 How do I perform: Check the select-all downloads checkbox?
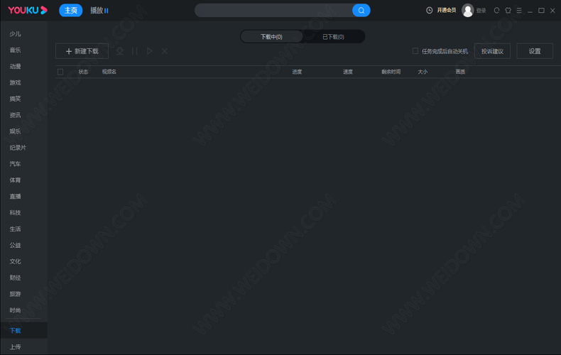pos(60,72)
